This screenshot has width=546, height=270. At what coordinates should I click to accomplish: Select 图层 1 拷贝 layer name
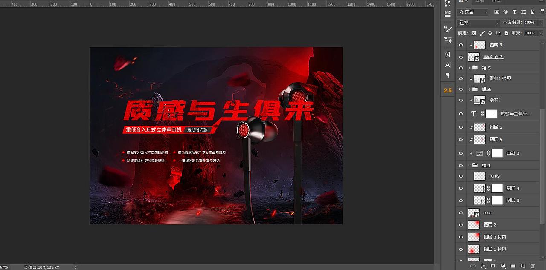495,249
